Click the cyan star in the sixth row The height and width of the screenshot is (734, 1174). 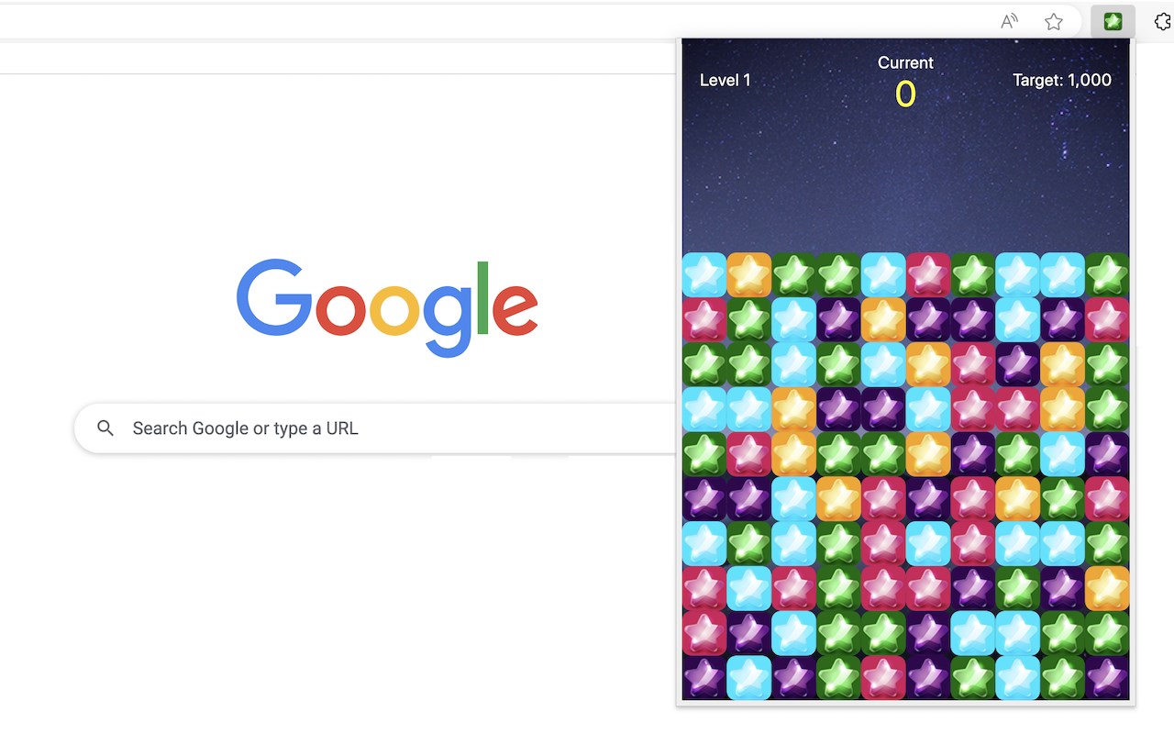coord(794,498)
